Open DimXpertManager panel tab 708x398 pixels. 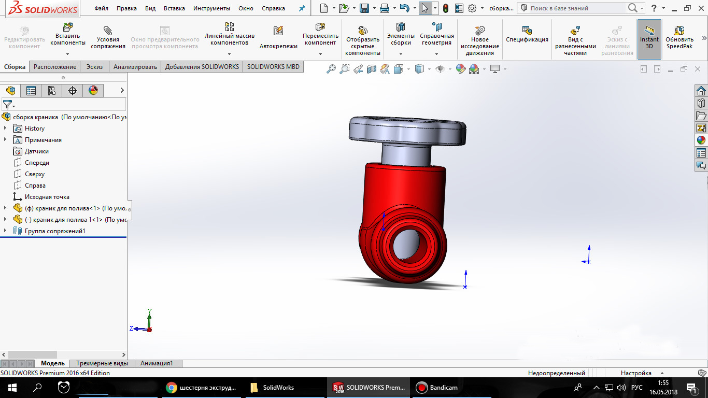73,91
